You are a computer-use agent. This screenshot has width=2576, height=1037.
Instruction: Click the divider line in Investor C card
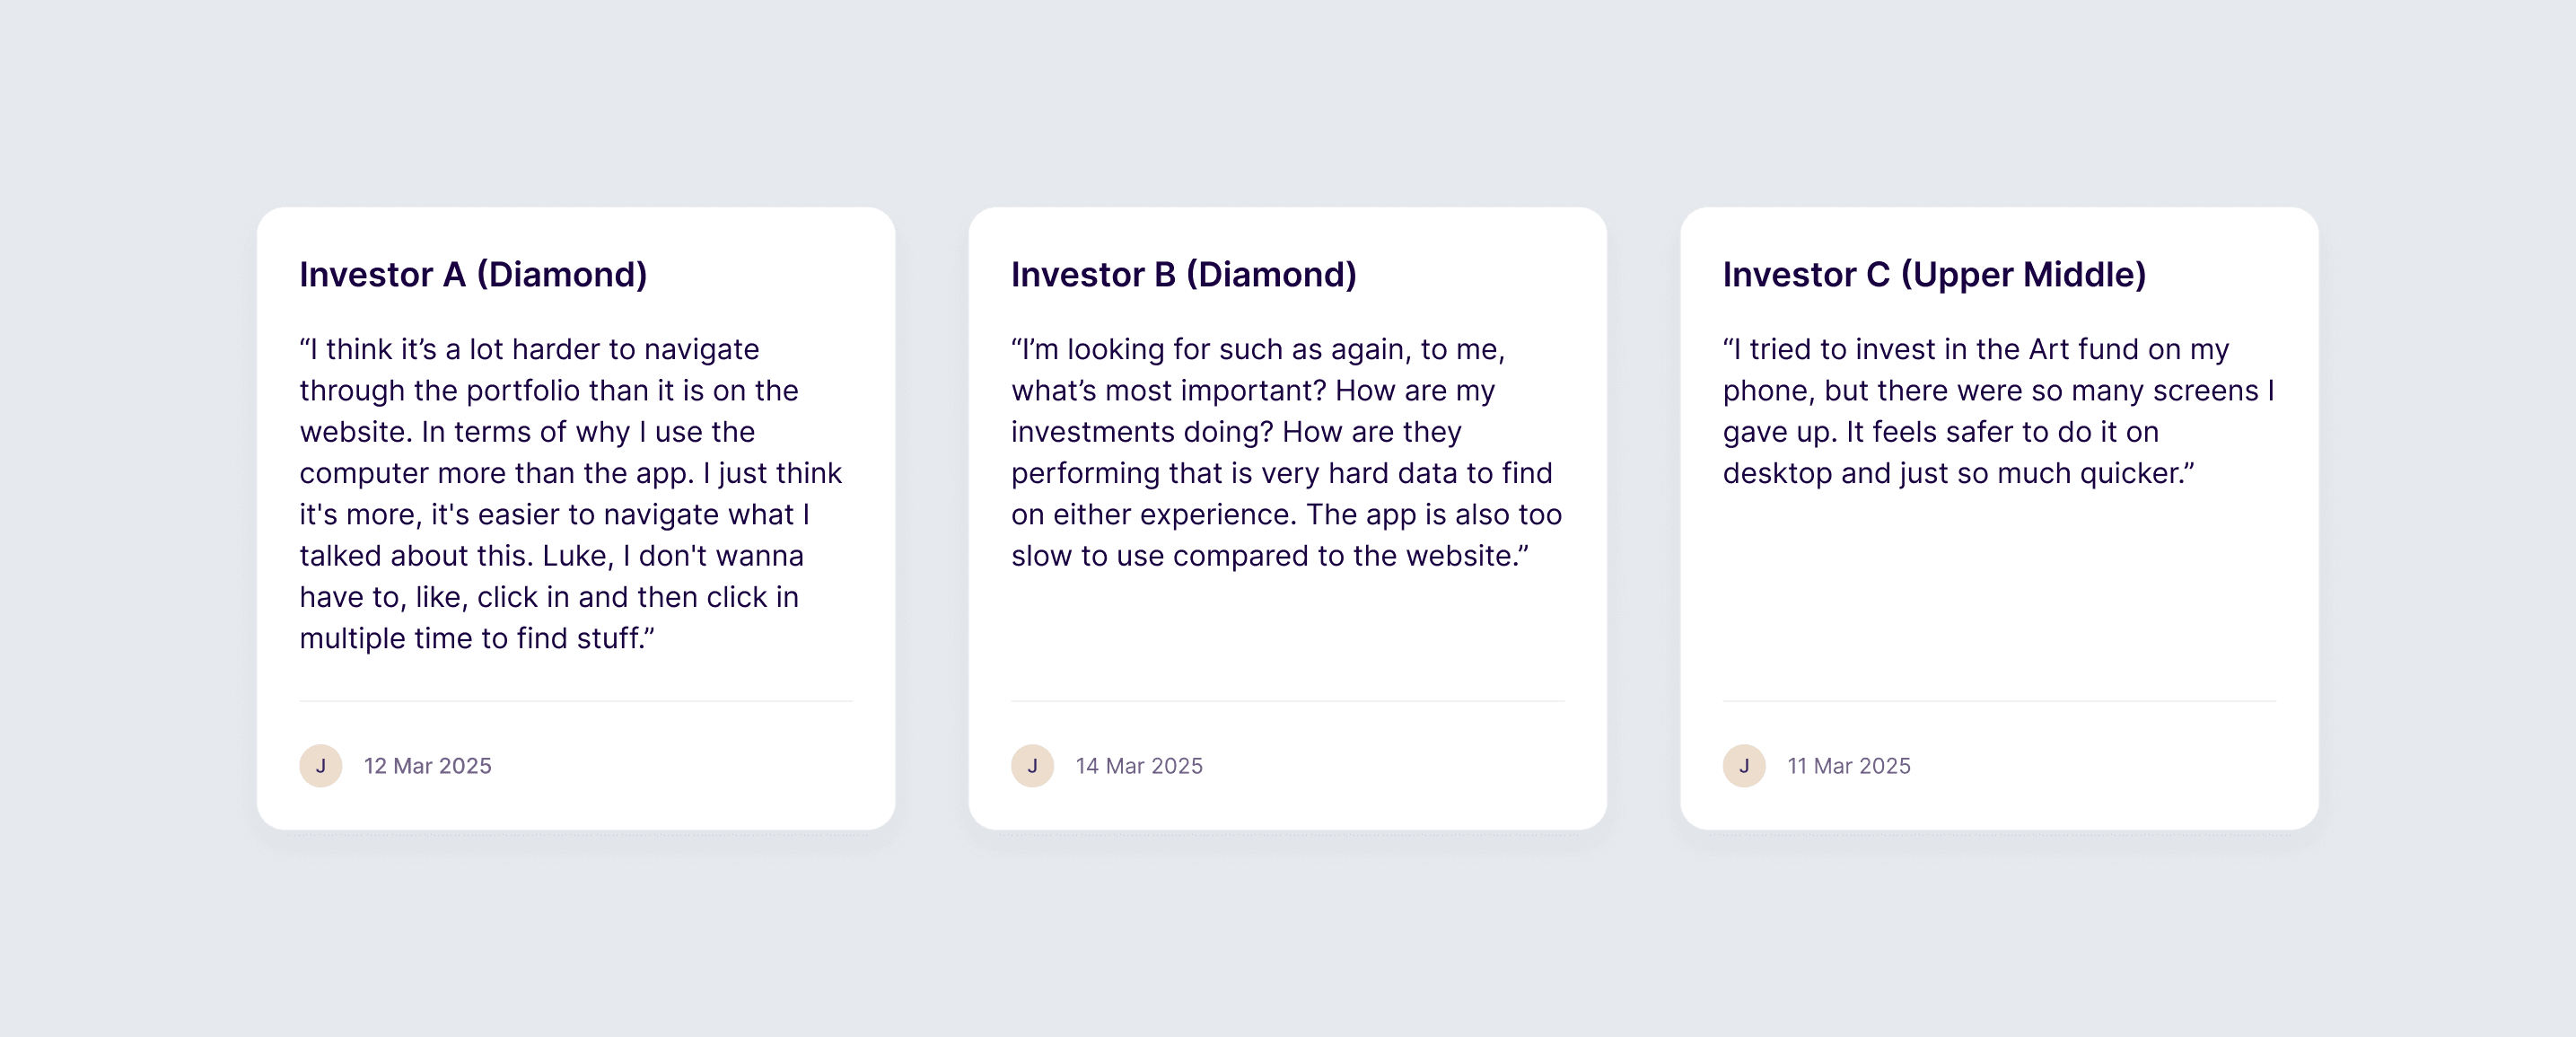tap(1999, 701)
